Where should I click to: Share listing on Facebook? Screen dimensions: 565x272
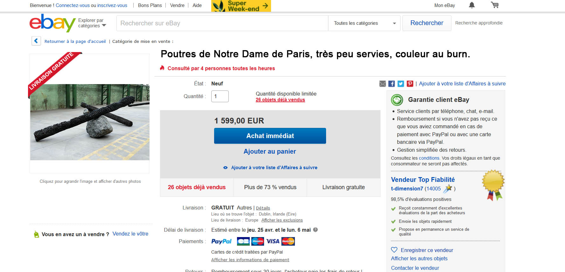pyautogui.click(x=392, y=84)
